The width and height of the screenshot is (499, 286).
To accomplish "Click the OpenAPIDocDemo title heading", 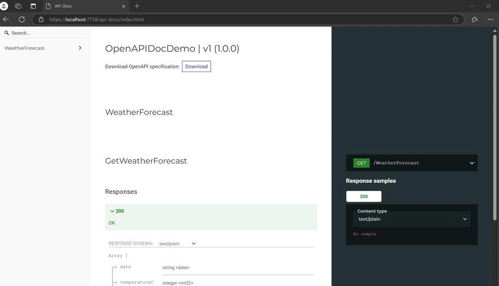I will pos(172,49).
